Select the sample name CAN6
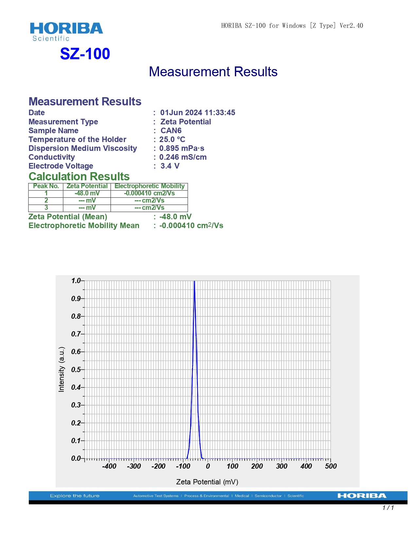417x540 pixels. pos(171,131)
